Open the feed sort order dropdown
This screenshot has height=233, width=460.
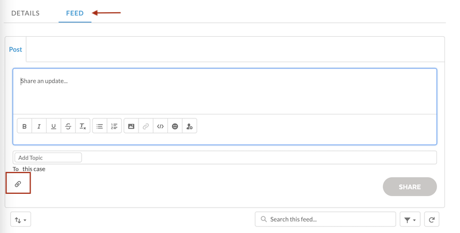tap(21, 220)
